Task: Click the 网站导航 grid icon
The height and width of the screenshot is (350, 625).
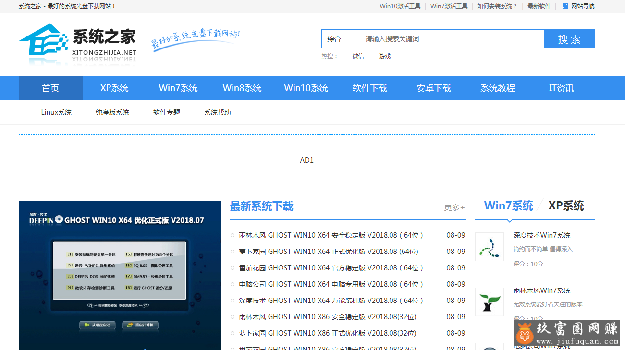Action: coord(565,6)
